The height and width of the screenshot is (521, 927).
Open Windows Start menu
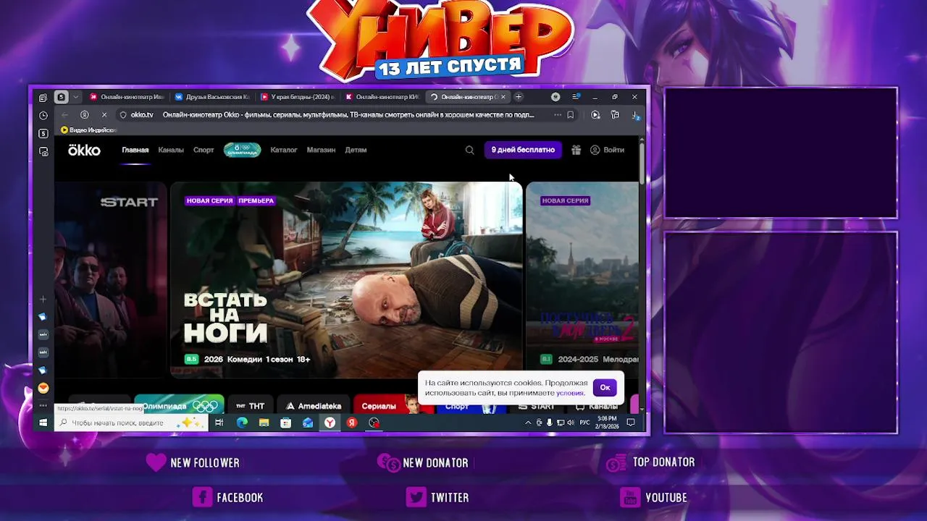[43, 423]
